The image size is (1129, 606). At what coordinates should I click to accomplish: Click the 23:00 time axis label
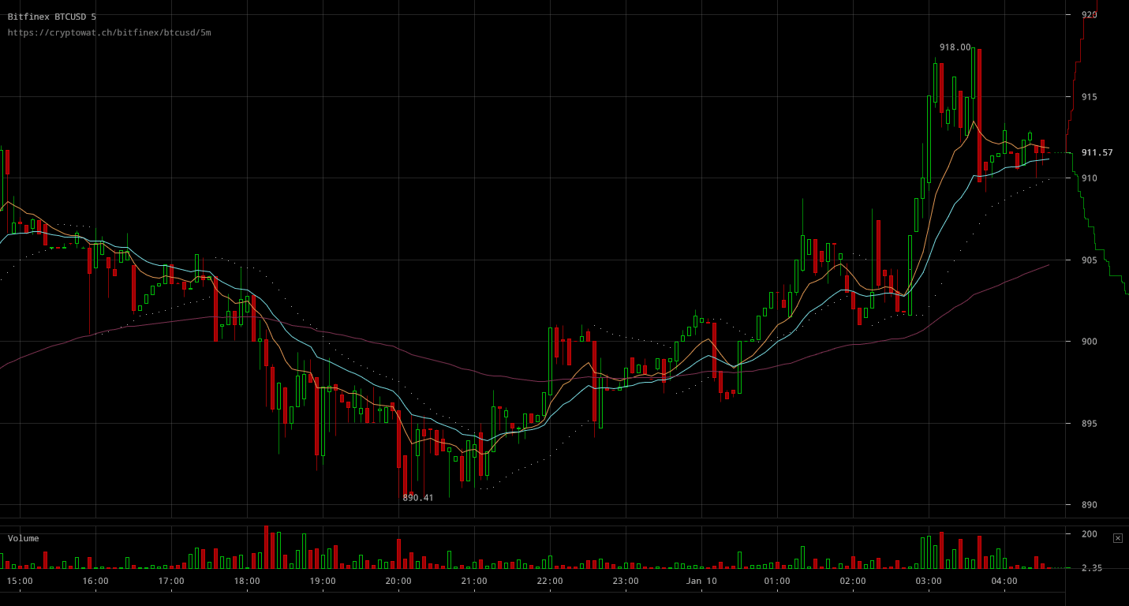point(626,582)
